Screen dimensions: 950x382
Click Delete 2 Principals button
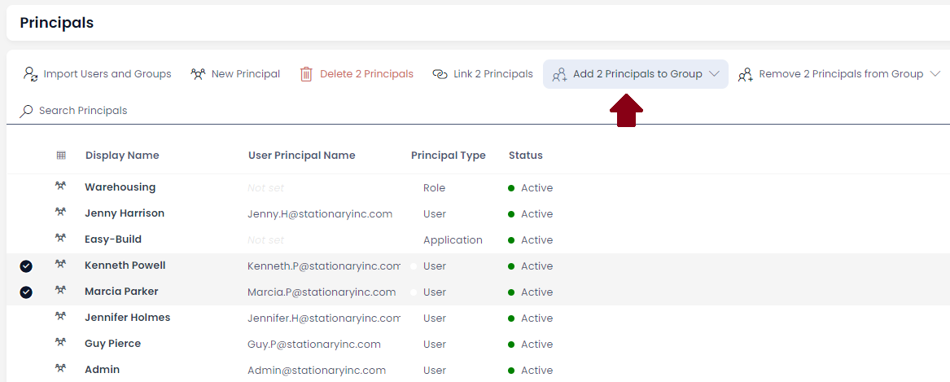[x=357, y=74]
